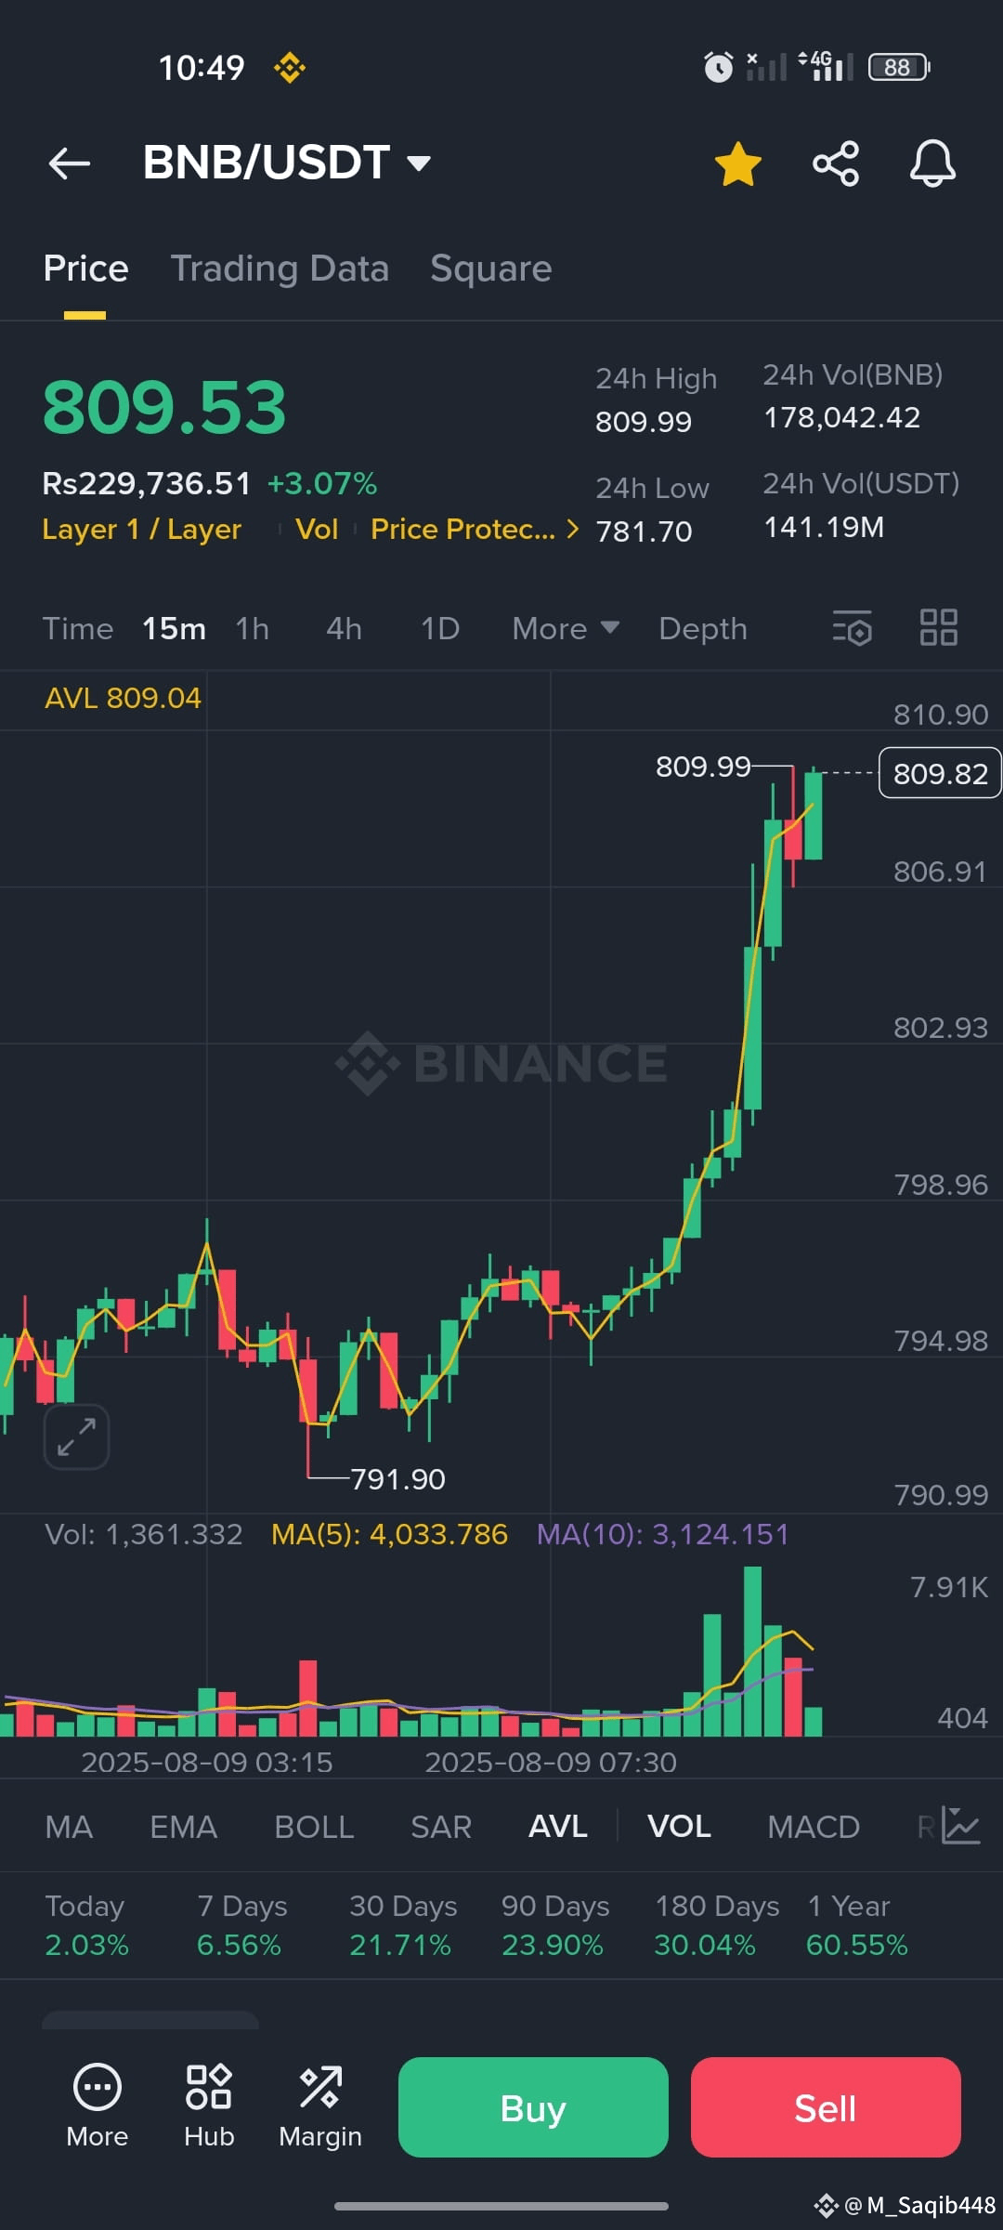Toggle the MA indicator

tap(69, 1827)
